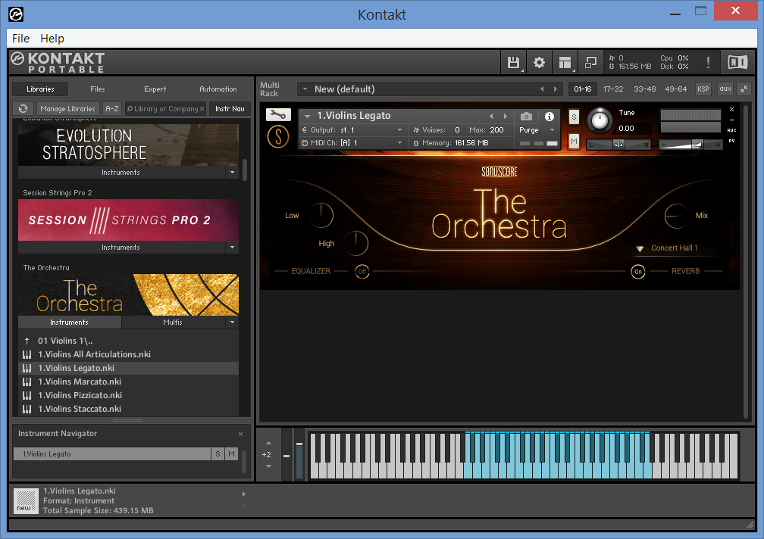Viewport: 764px width, 539px height.
Task: Click the Sonuscore S logo icon
Action: pos(278,137)
